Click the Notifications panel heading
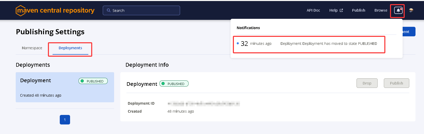Screen dimensions: 424x134 coord(248,28)
